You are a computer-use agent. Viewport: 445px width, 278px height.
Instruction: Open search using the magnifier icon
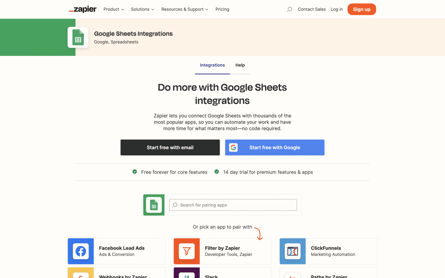click(289, 9)
